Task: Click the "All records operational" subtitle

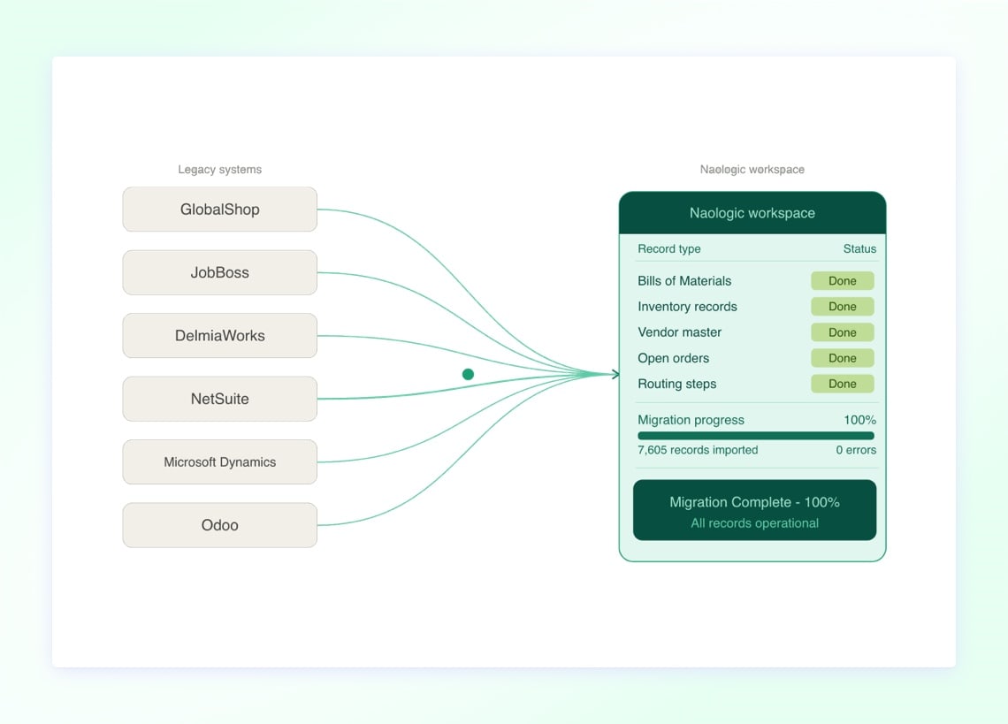Action: point(755,523)
